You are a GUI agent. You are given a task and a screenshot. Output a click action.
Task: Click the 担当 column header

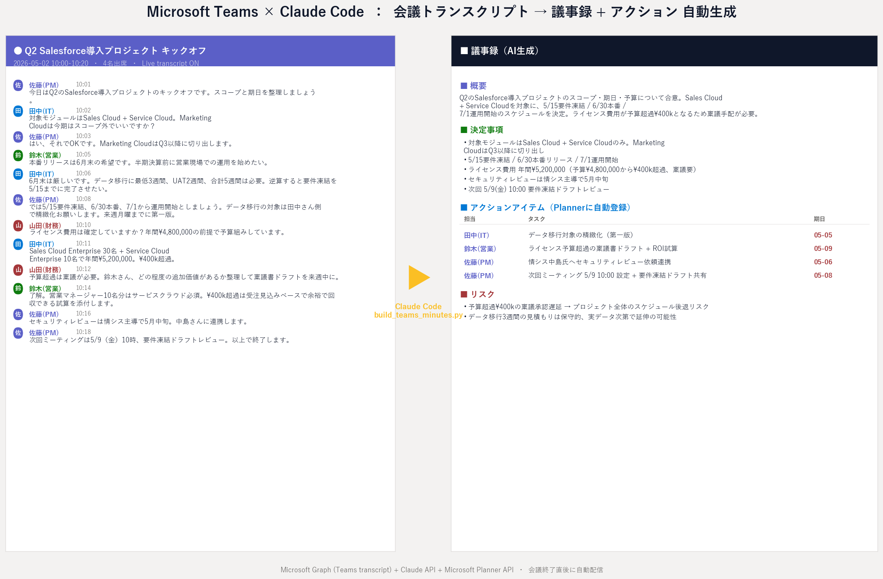tap(469, 219)
